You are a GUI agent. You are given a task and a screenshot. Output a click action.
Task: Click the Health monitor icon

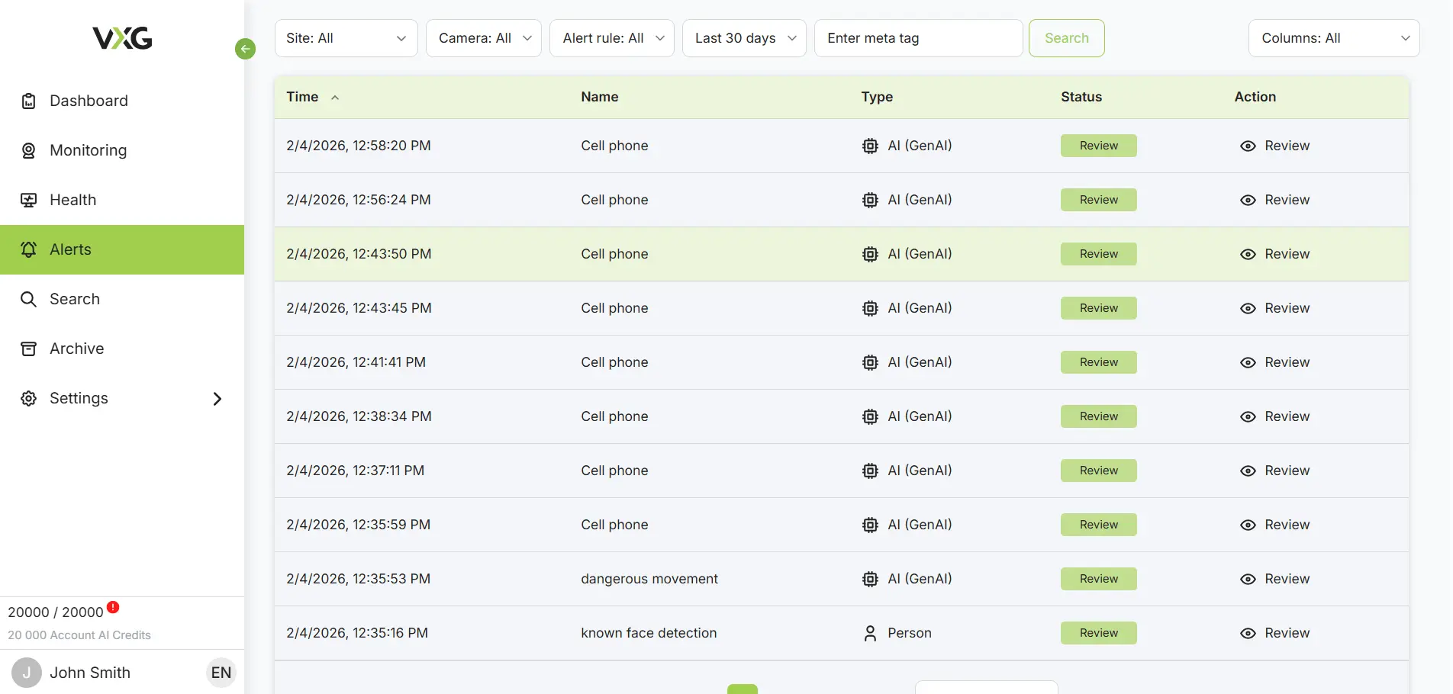click(x=28, y=200)
